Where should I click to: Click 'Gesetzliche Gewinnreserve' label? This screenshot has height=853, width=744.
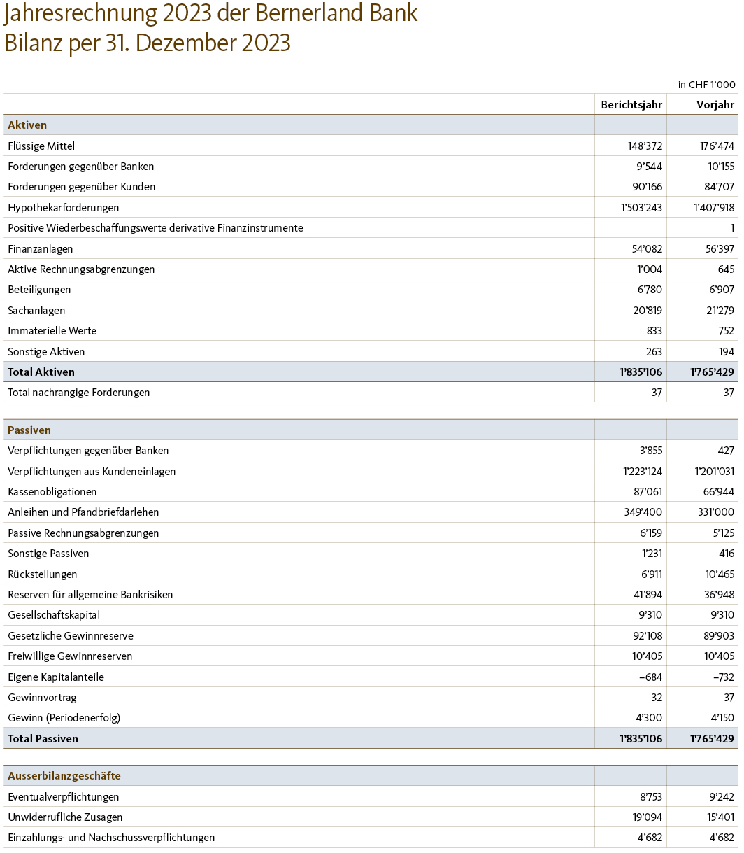pos(71,636)
